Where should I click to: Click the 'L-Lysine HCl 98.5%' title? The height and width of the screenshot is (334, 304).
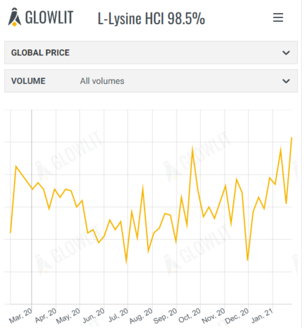[x=152, y=19]
